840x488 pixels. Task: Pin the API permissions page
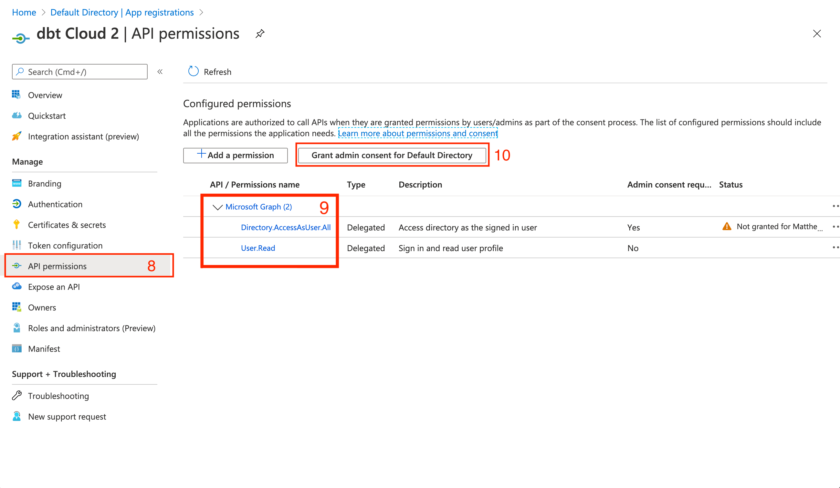coord(260,34)
